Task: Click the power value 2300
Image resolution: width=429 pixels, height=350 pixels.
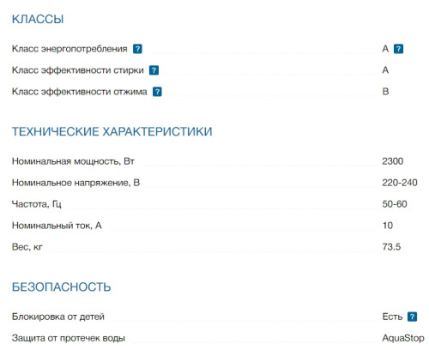Action: tap(392, 161)
